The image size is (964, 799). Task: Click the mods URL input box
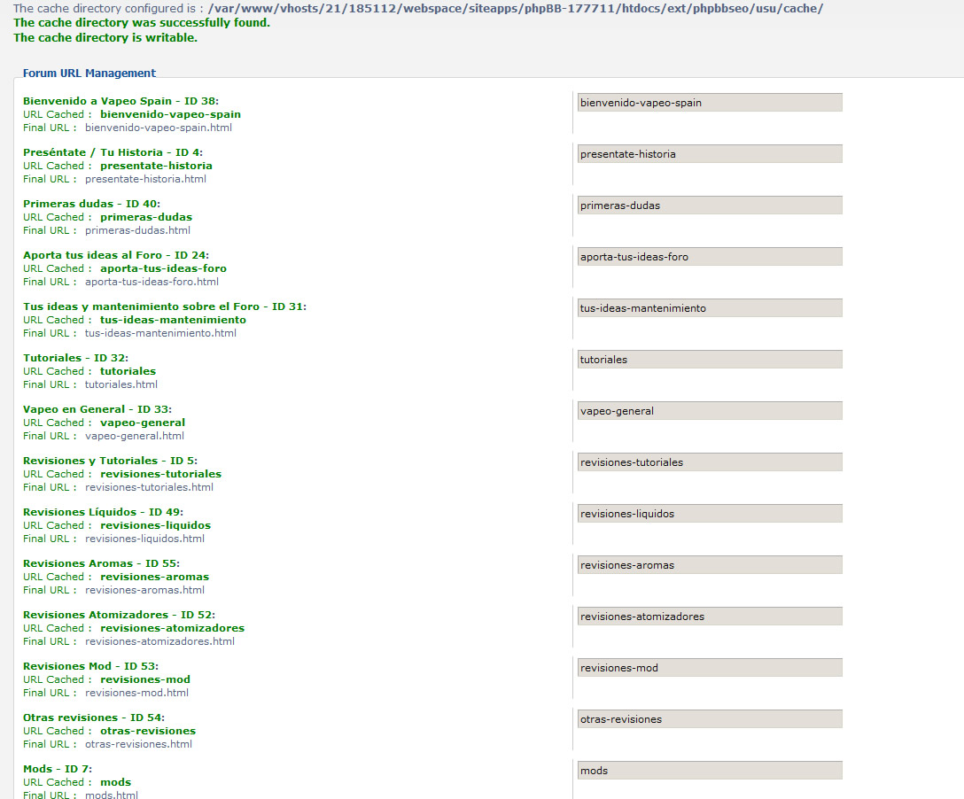[x=709, y=771]
